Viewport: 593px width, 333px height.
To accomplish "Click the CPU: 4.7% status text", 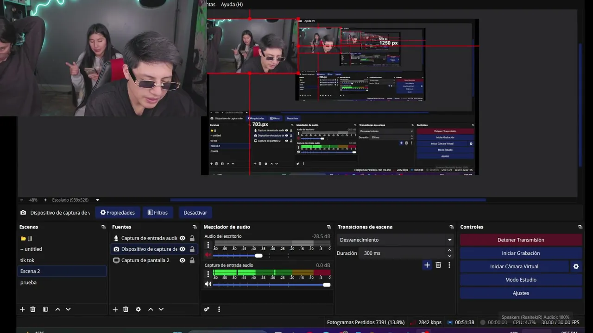I will point(524,322).
